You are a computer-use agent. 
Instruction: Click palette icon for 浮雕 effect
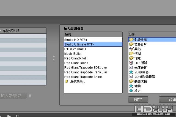131,58
